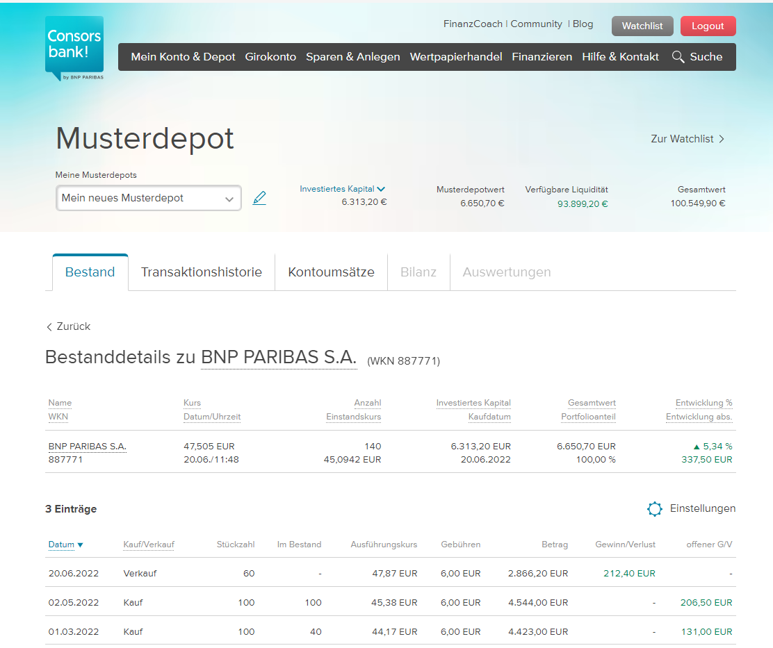Click the Einstellungen gear icon

click(x=655, y=508)
